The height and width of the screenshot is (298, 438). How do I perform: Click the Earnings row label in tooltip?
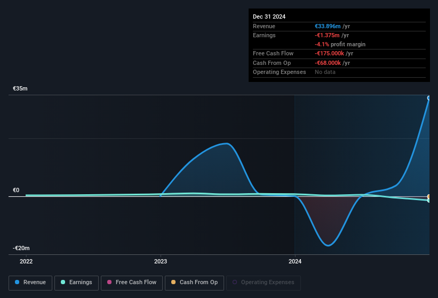click(264, 35)
